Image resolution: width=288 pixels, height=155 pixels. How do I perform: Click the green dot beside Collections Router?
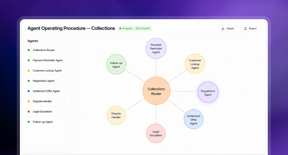[29, 50]
